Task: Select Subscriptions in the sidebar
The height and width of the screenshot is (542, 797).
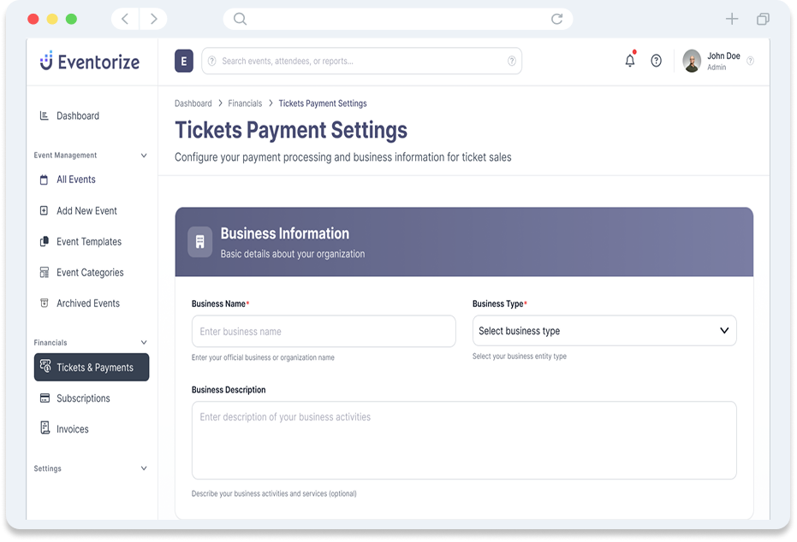Action: pos(83,398)
